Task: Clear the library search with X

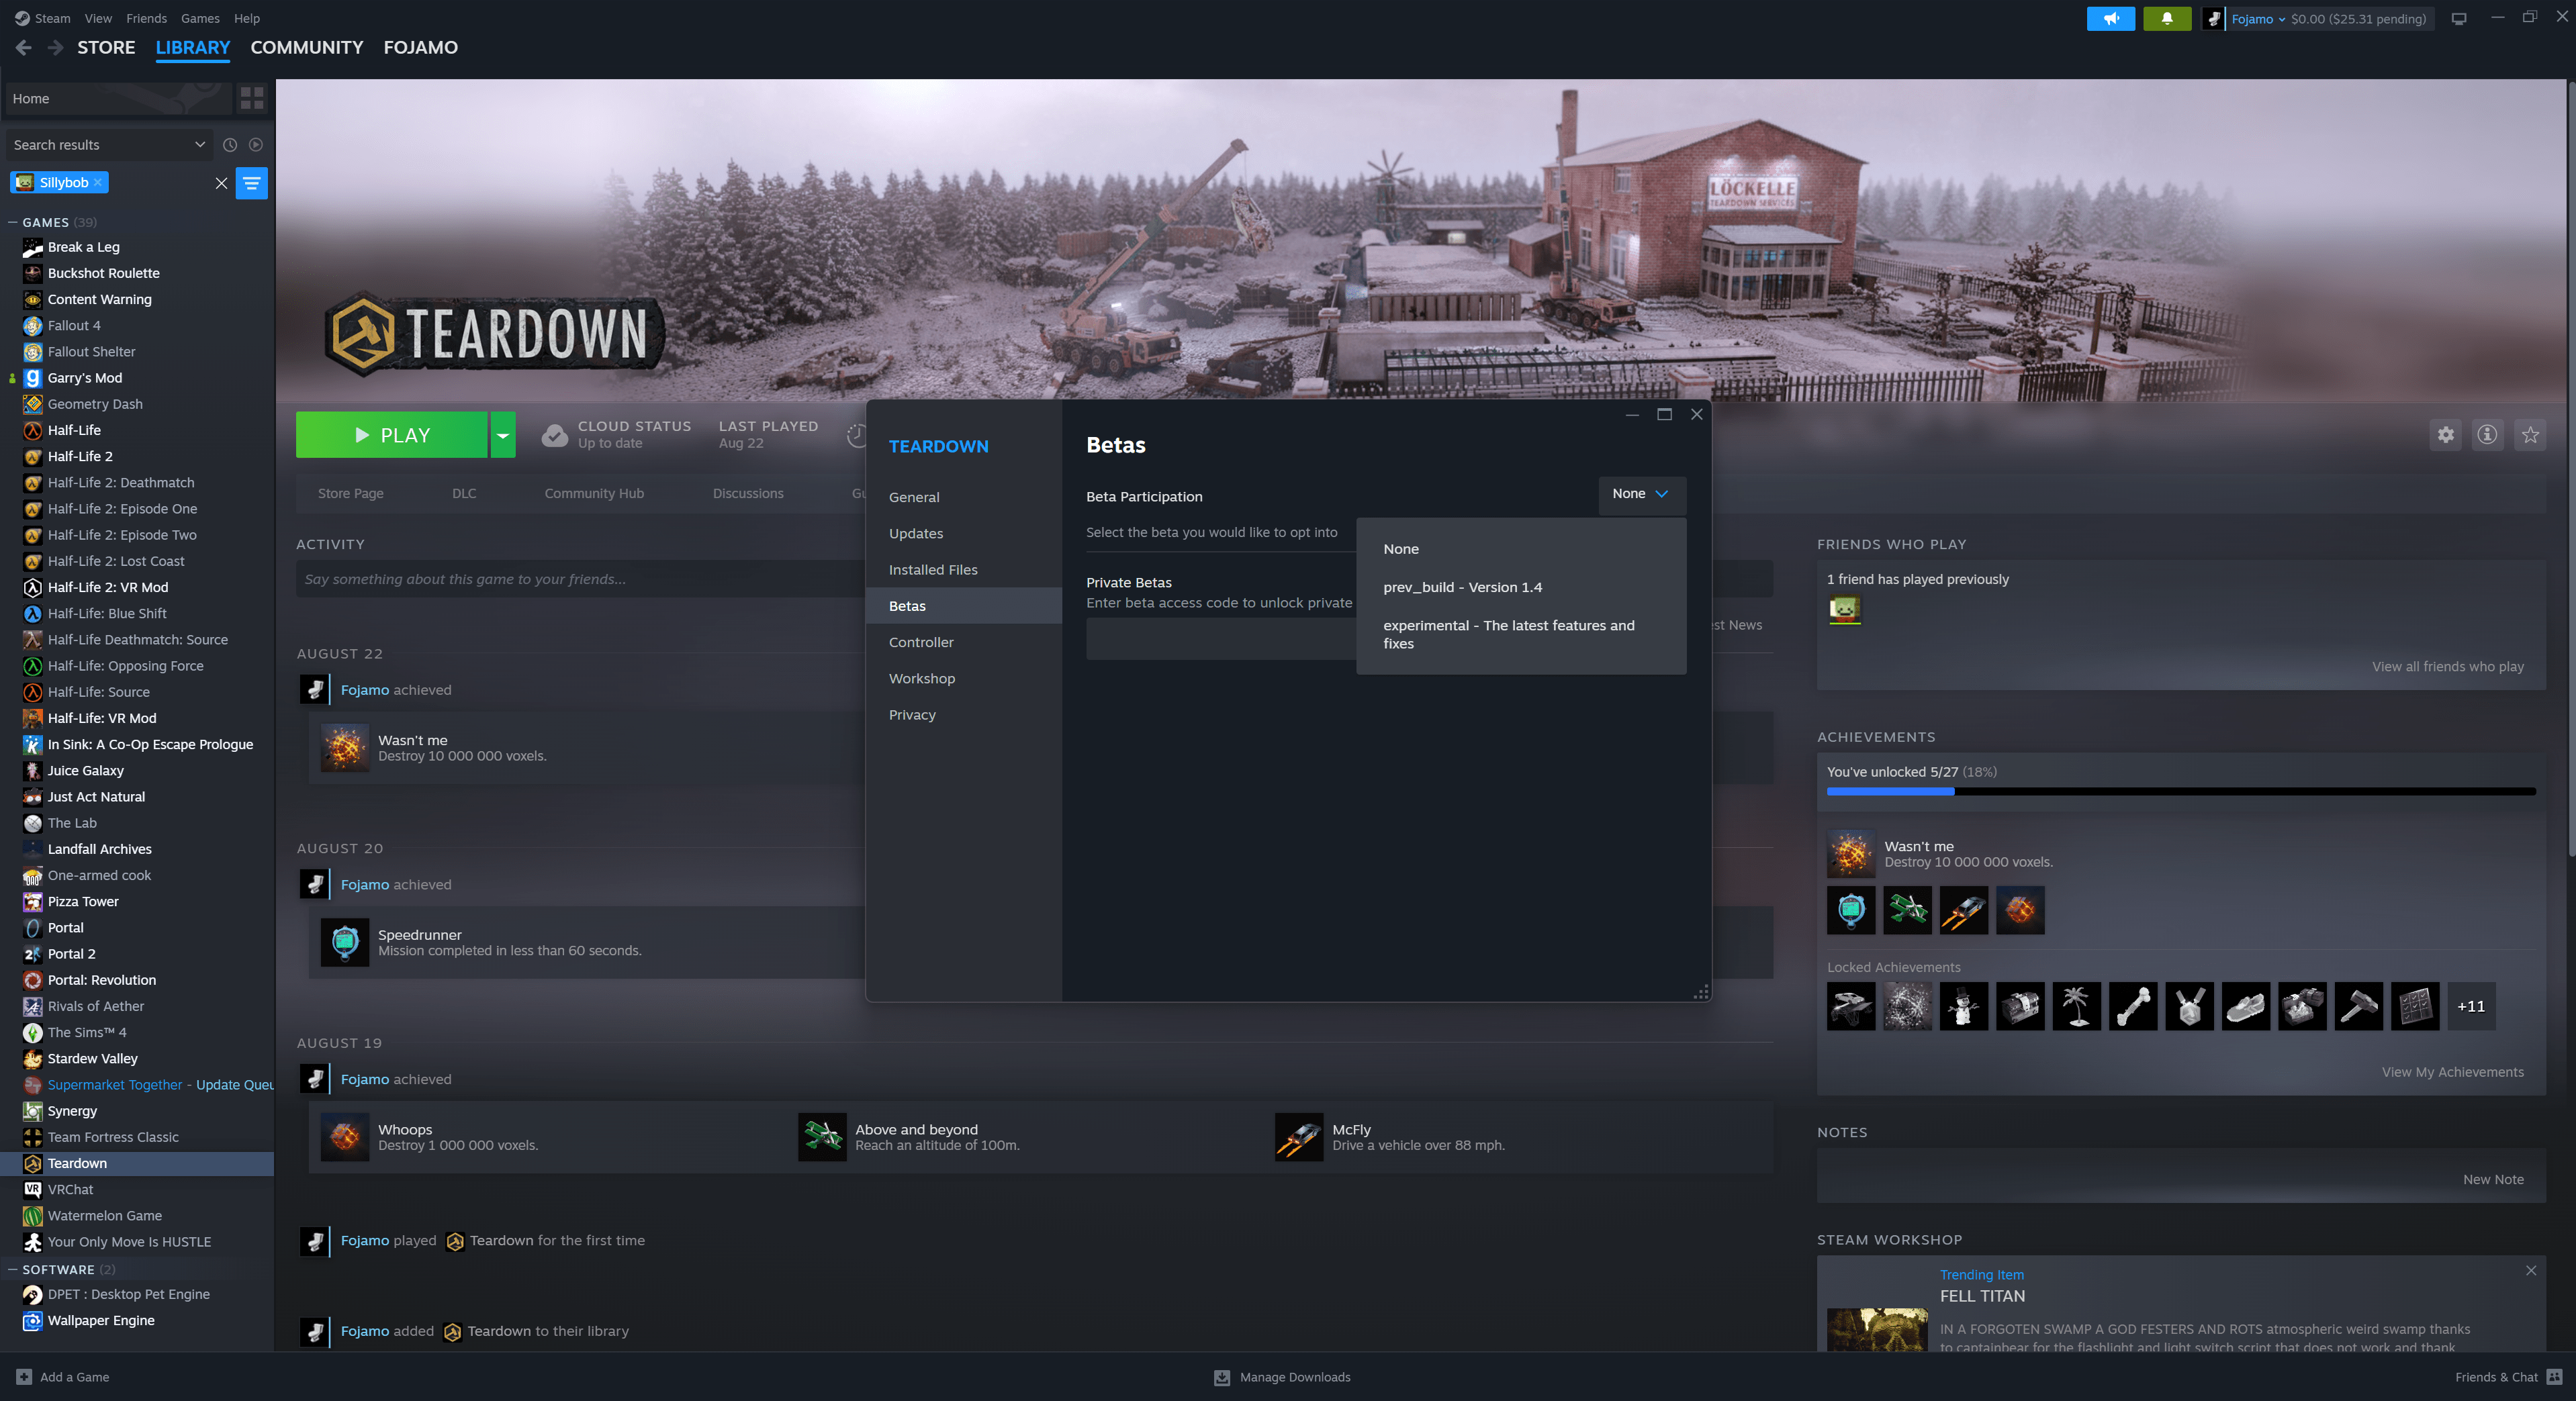Action: [x=221, y=183]
